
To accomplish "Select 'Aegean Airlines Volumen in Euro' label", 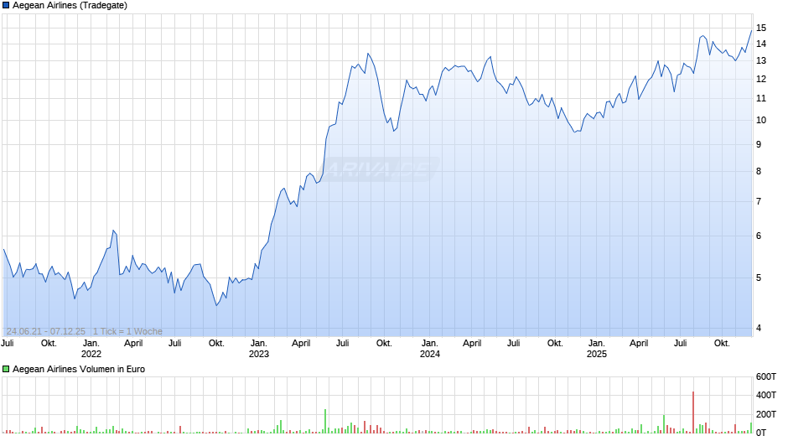I will click(79, 369).
